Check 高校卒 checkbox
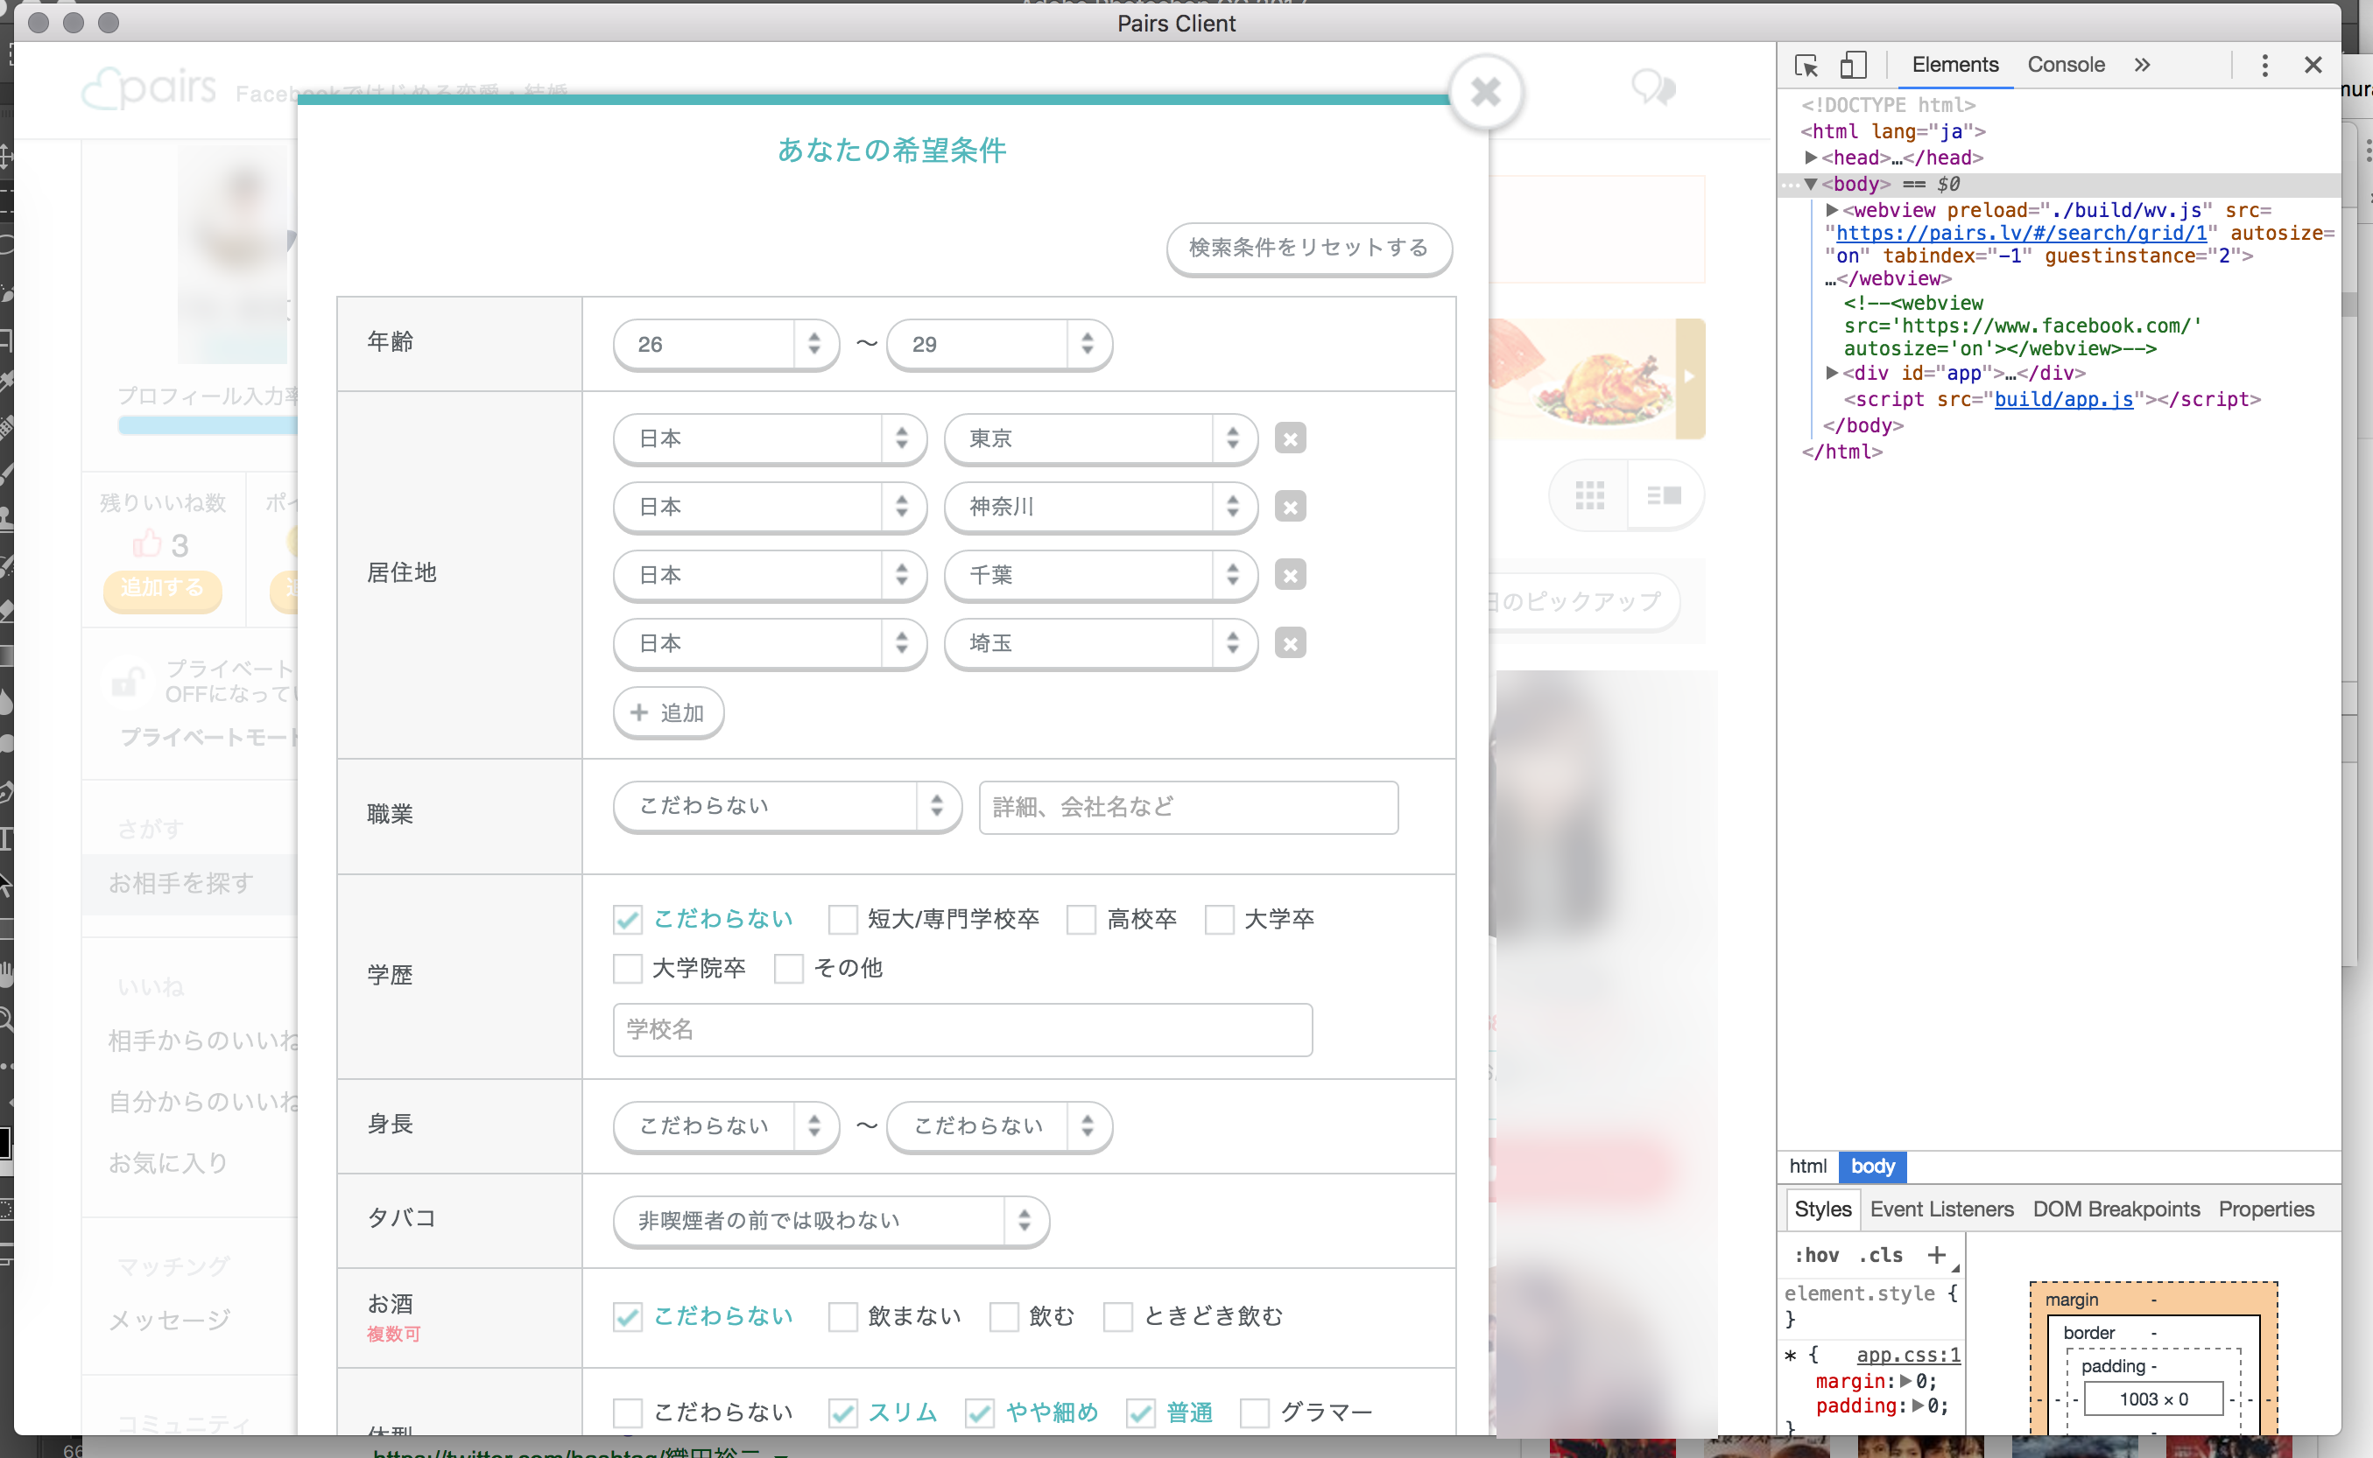 1081,919
